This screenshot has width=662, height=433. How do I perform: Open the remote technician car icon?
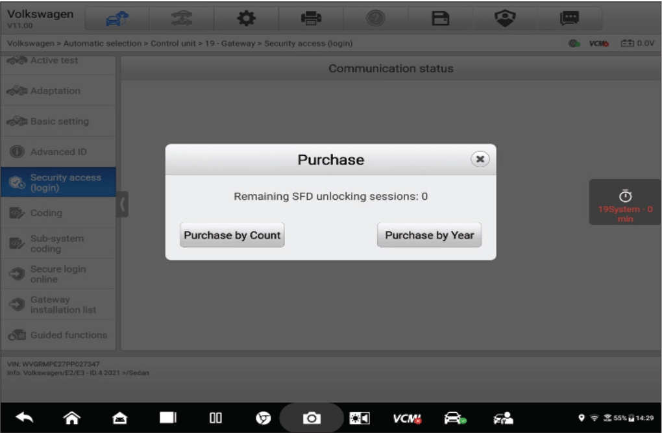[x=503, y=418]
